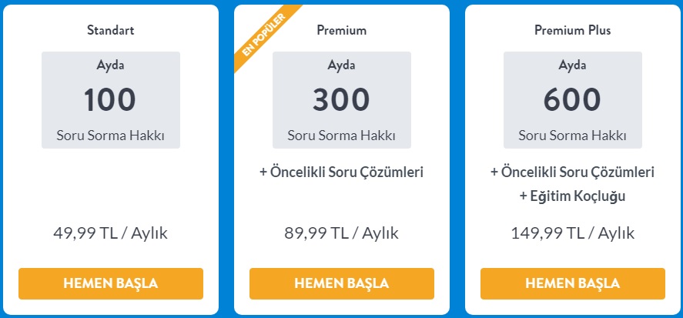Click the large 300 number

point(342,100)
